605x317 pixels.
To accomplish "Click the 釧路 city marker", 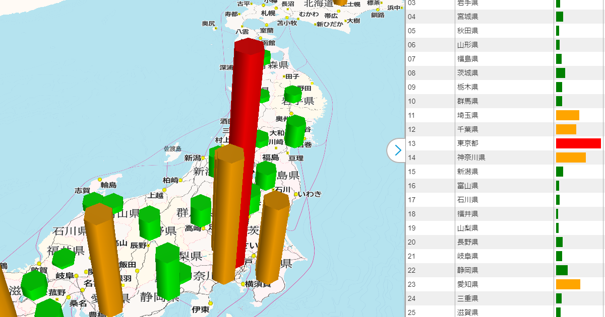I will coord(377,10).
